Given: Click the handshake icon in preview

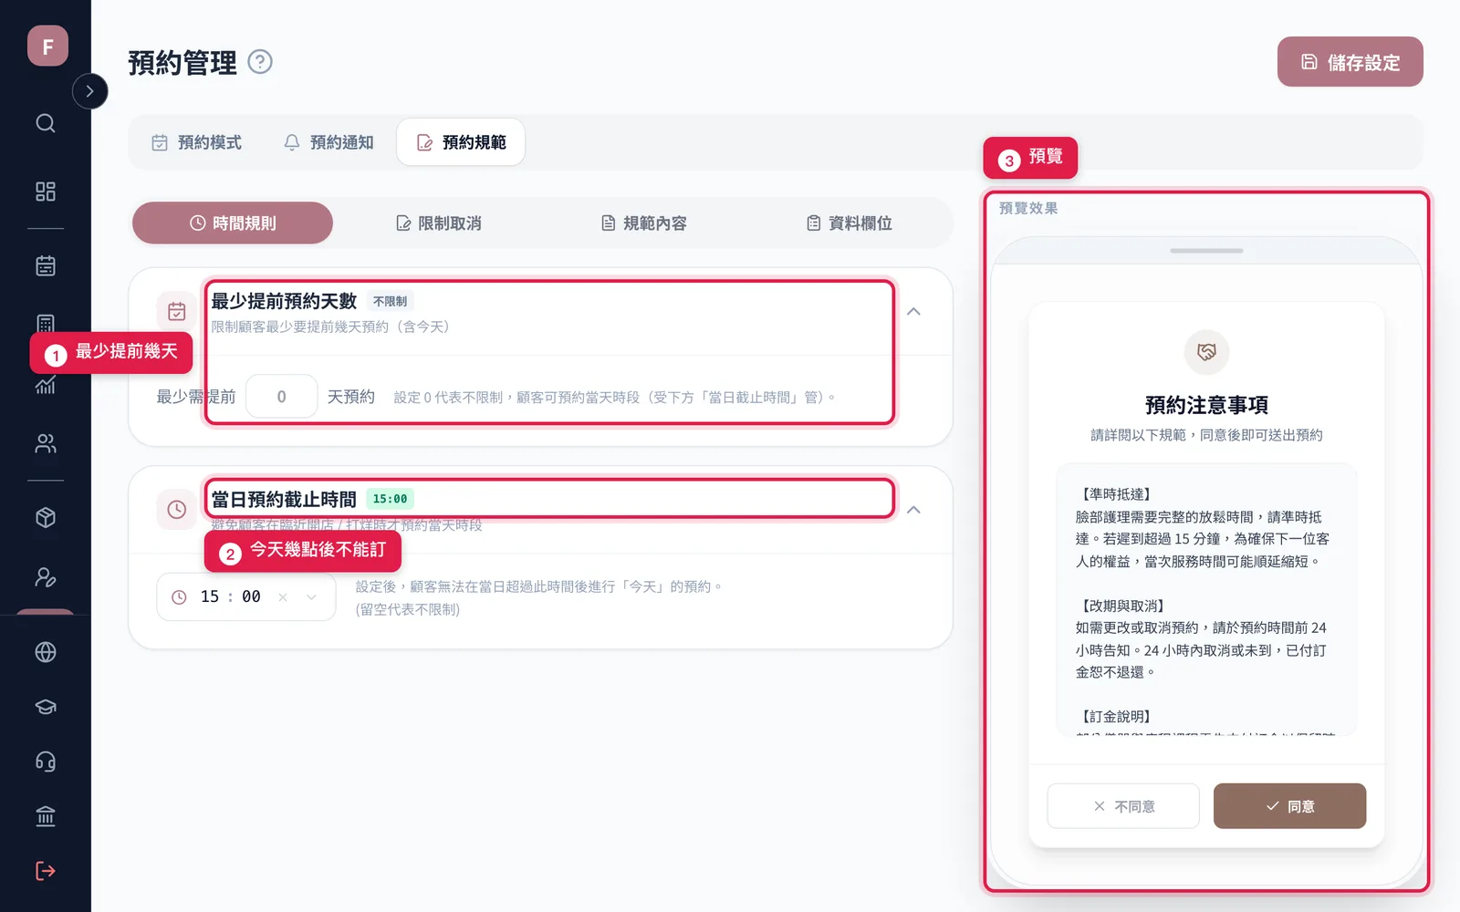Looking at the screenshot, I should (1206, 352).
